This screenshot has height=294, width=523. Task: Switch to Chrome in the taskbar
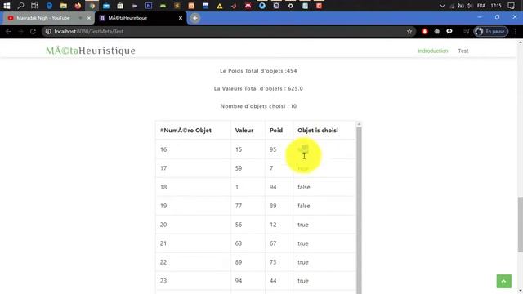coord(92,6)
